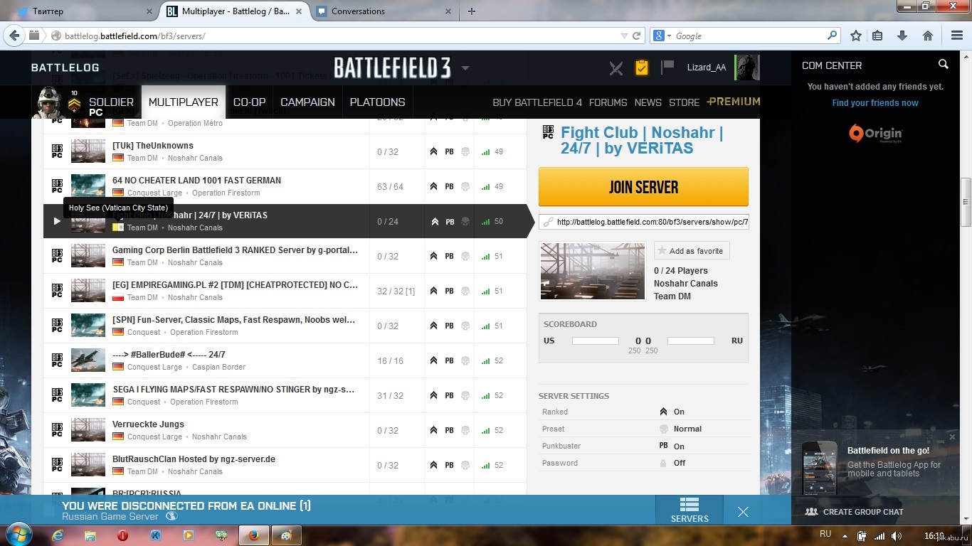The image size is (972, 546).
Task: Switch to the CO-OP tab
Action: point(249,102)
